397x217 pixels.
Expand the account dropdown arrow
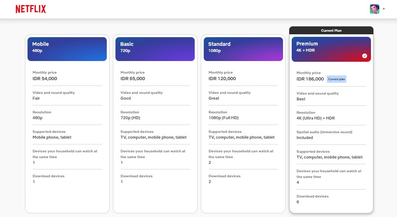(x=383, y=9)
